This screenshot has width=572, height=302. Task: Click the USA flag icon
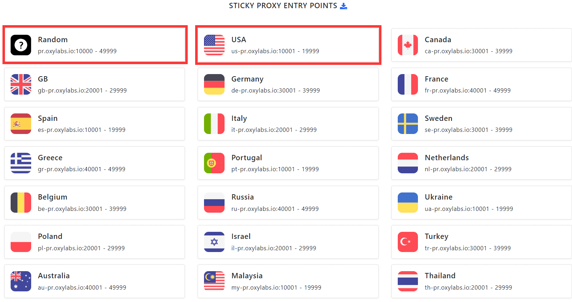(x=214, y=45)
